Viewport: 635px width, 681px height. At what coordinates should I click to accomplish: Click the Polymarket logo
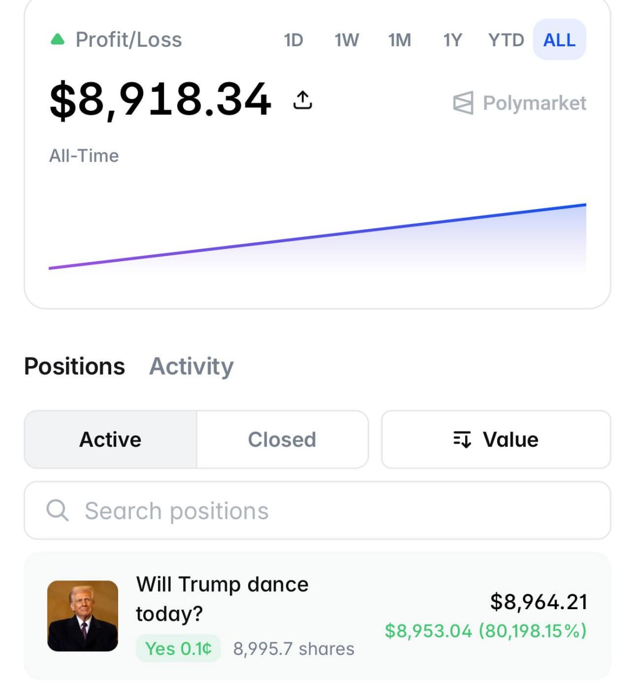tap(519, 103)
